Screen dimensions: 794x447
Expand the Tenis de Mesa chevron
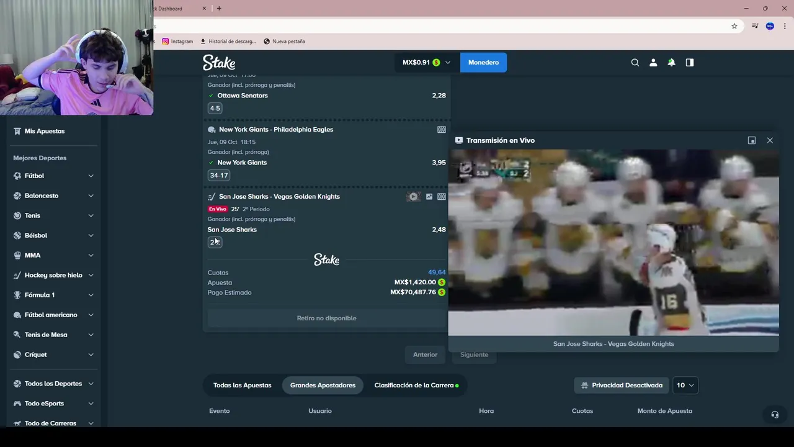91,335
